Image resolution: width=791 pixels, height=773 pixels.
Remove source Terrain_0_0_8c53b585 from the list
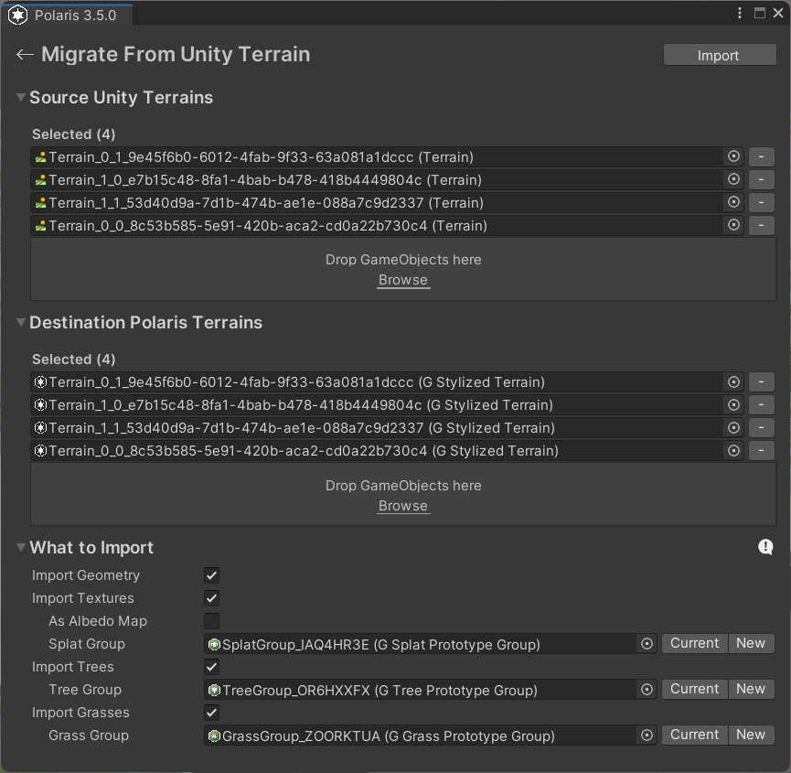(x=761, y=226)
